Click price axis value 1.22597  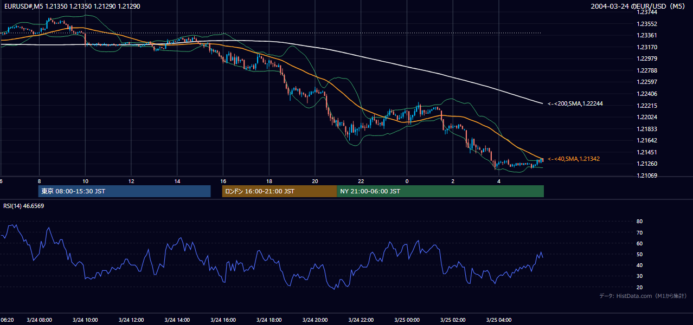[646, 82]
